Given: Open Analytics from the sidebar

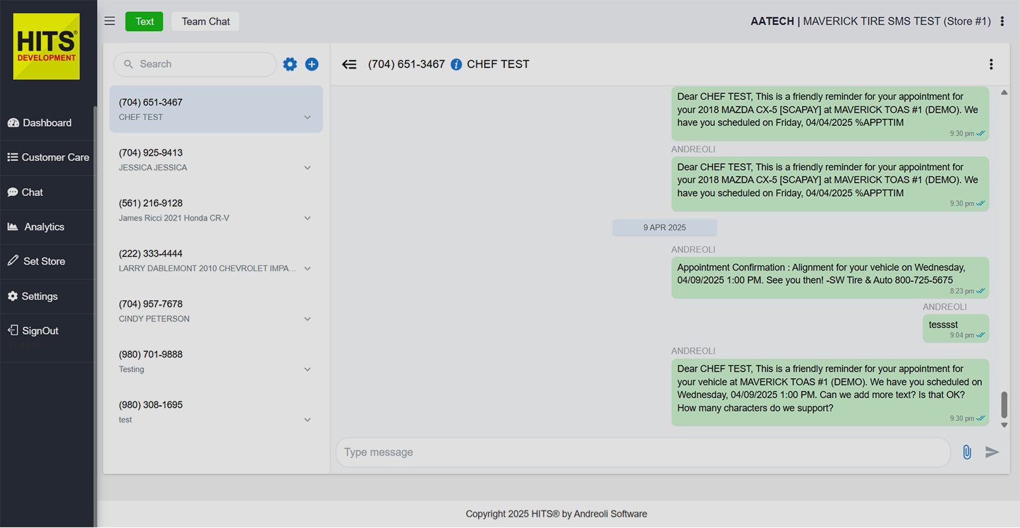Looking at the screenshot, I should (x=44, y=227).
